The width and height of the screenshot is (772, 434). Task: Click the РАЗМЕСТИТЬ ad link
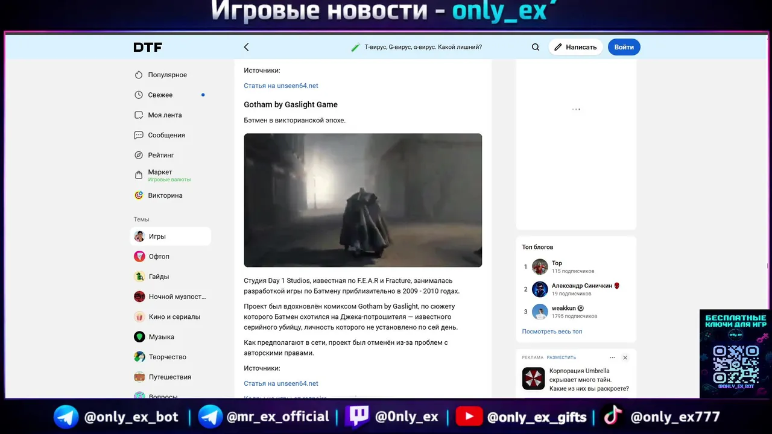562,357
